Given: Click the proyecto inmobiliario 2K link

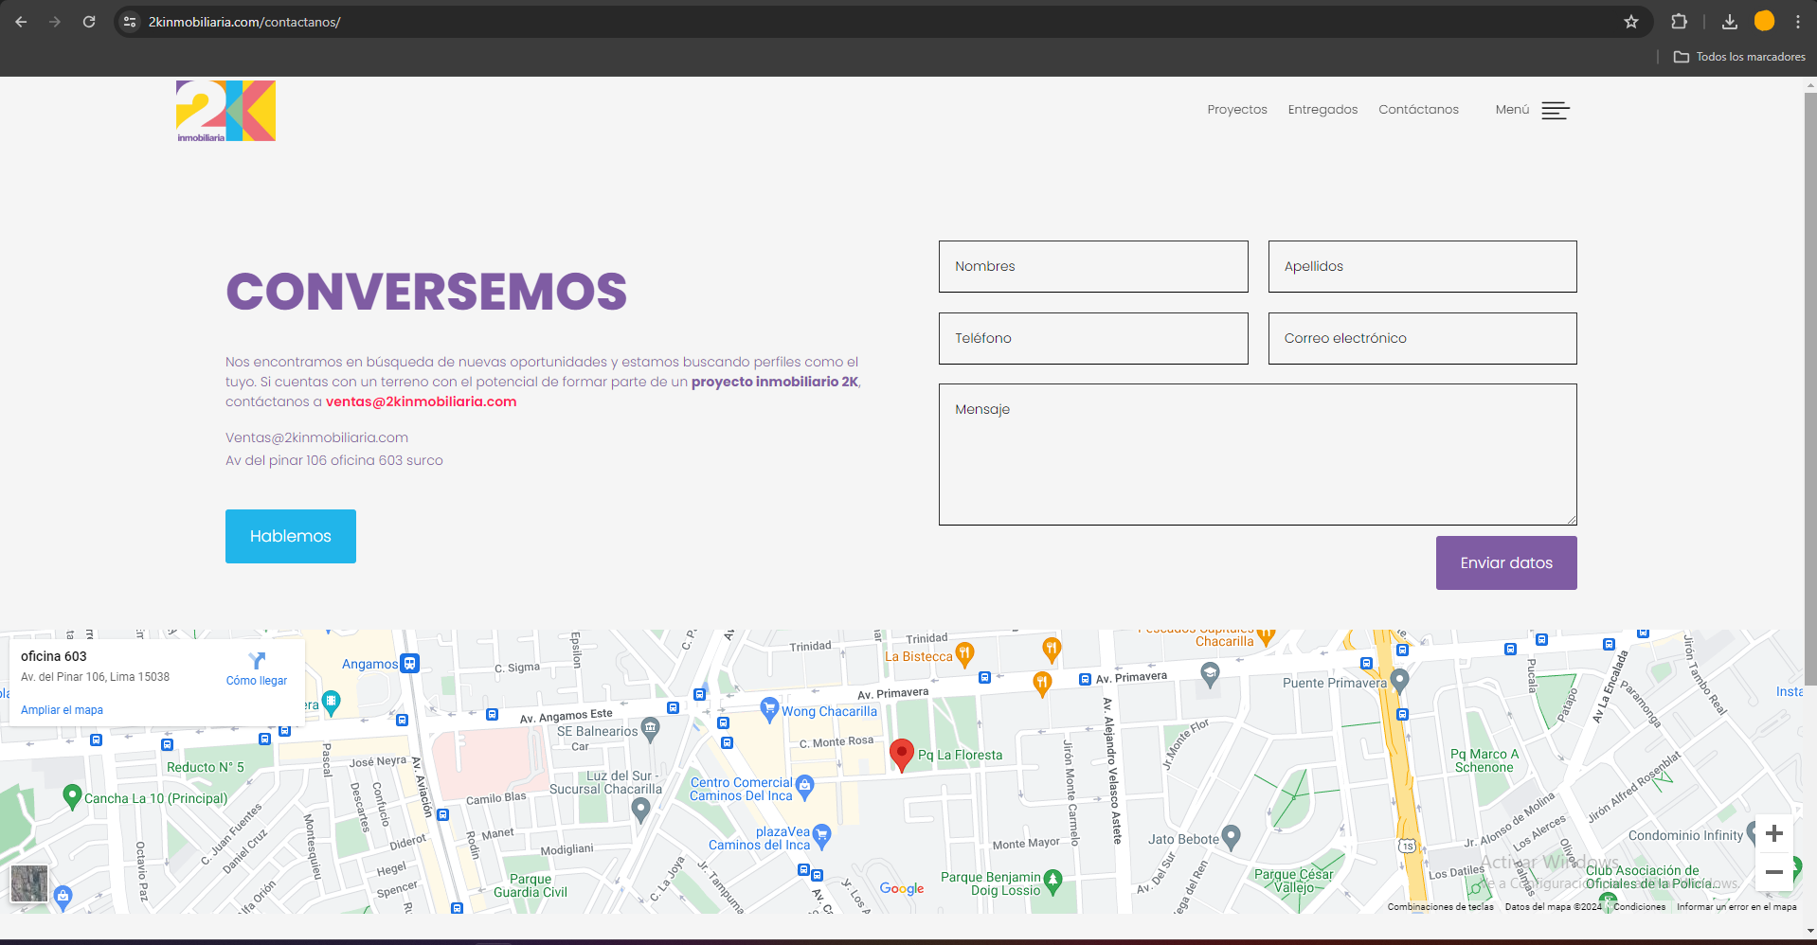Looking at the screenshot, I should 775,382.
